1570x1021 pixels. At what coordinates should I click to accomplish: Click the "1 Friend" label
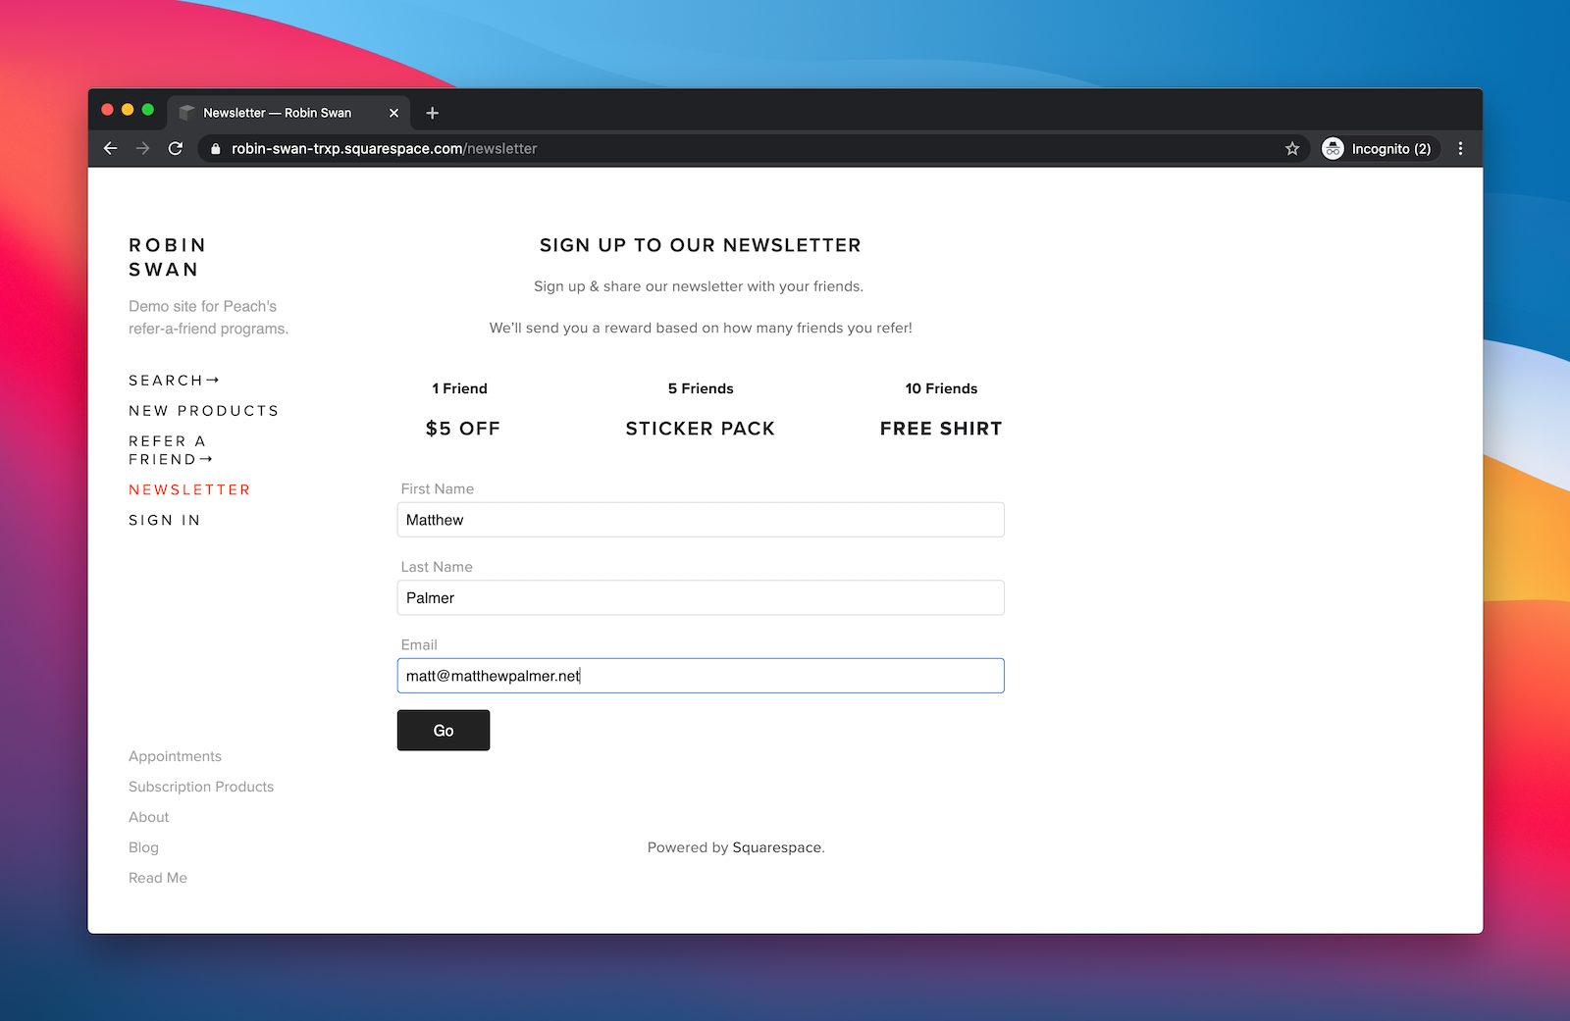(x=460, y=388)
